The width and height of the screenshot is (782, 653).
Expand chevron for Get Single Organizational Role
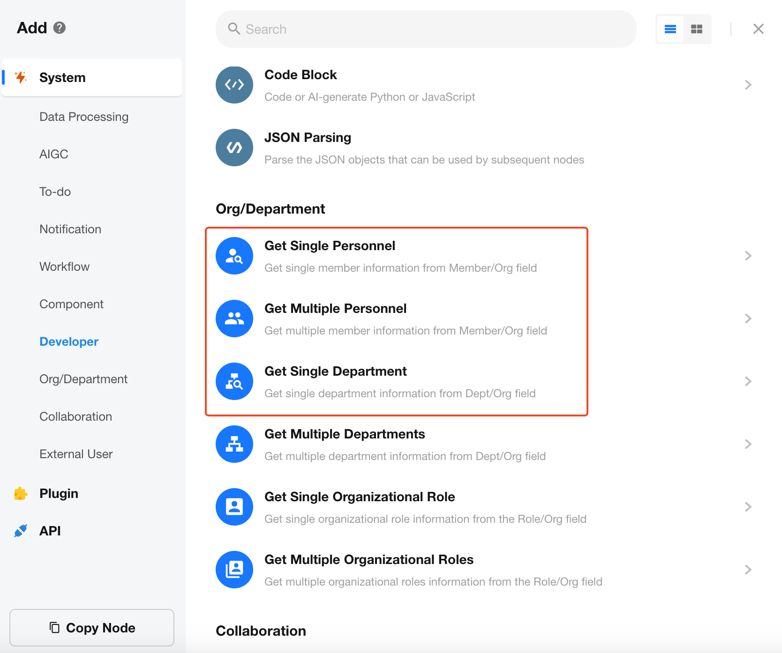748,507
